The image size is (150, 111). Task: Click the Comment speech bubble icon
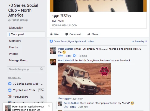[67, 34]
